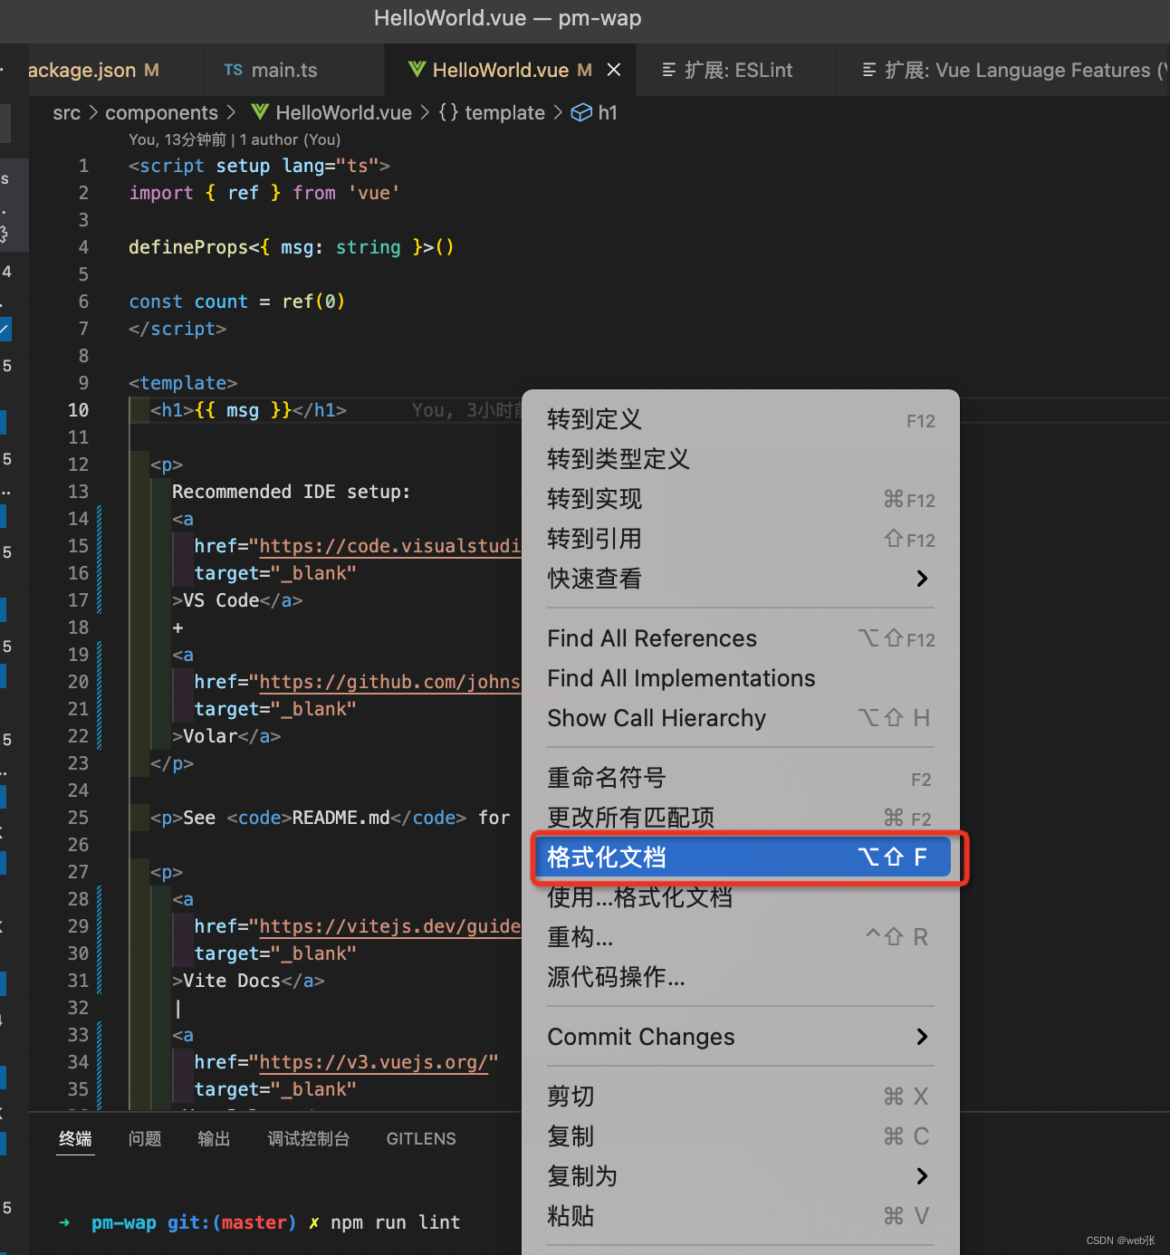
Task: Click the <template> opening tag line
Action: click(x=183, y=383)
